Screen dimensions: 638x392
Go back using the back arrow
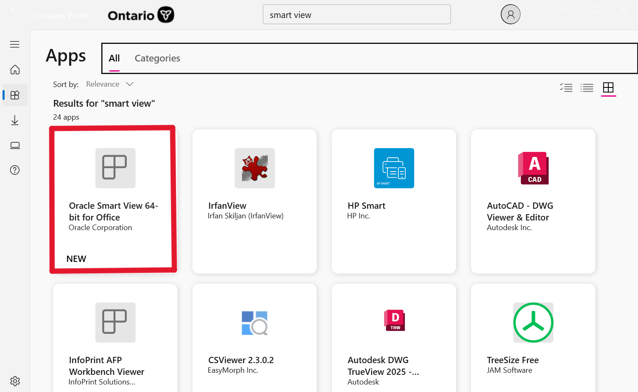click(x=15, y=9)
